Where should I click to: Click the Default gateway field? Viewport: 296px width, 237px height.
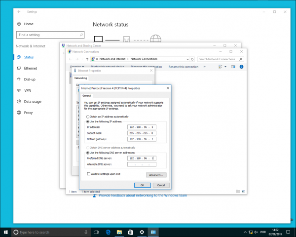click(142, 139)
